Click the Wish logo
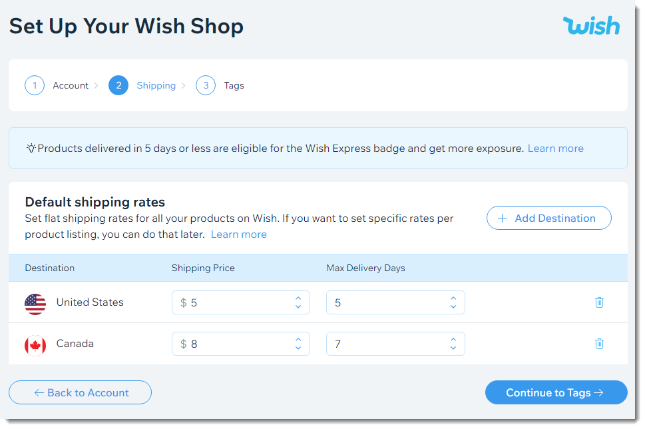Screen dimensions: 645x429 click(x=591, y=25)
